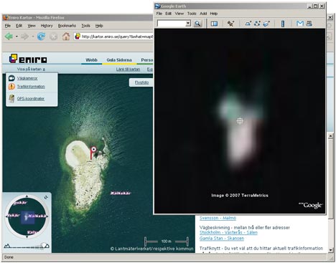Open the Firefox View menu
This screenshot has width=336, height=263.
pyautogui.click(x=32, y=26)
